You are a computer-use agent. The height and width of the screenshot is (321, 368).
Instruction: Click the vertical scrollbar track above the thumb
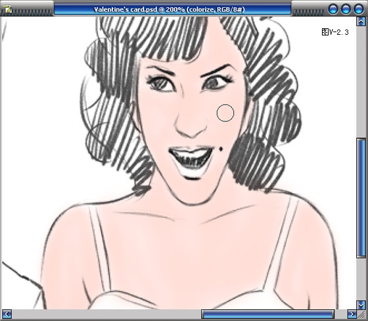(361, 82)
